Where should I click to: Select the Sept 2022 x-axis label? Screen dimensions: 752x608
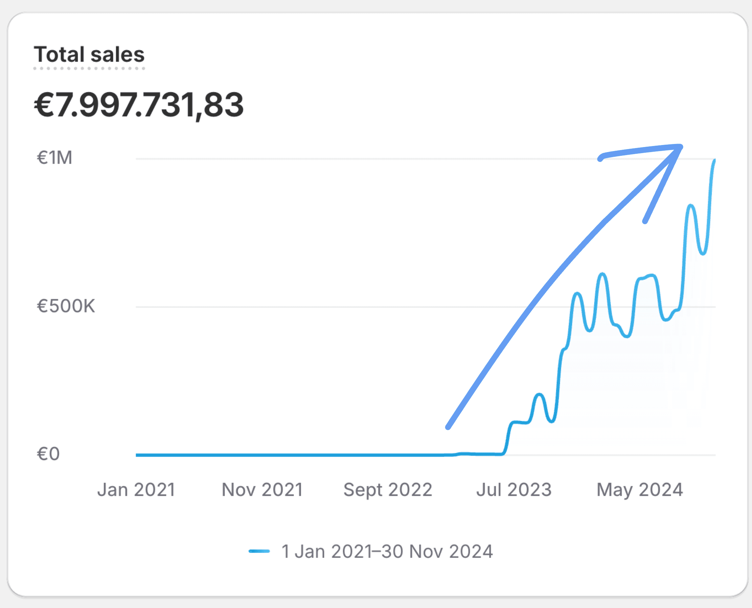[387, 490]
